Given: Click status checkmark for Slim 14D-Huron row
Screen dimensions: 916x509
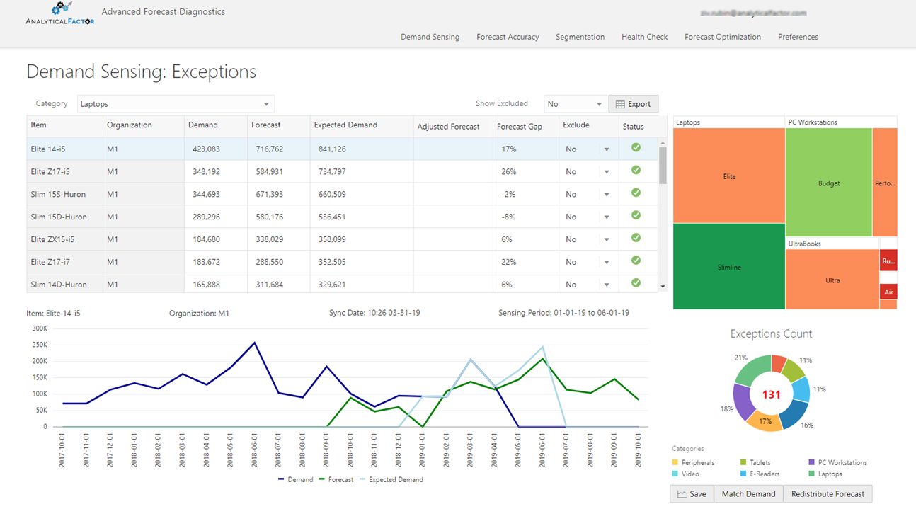Looking at the screenshot, I should [x=636, y=283].
